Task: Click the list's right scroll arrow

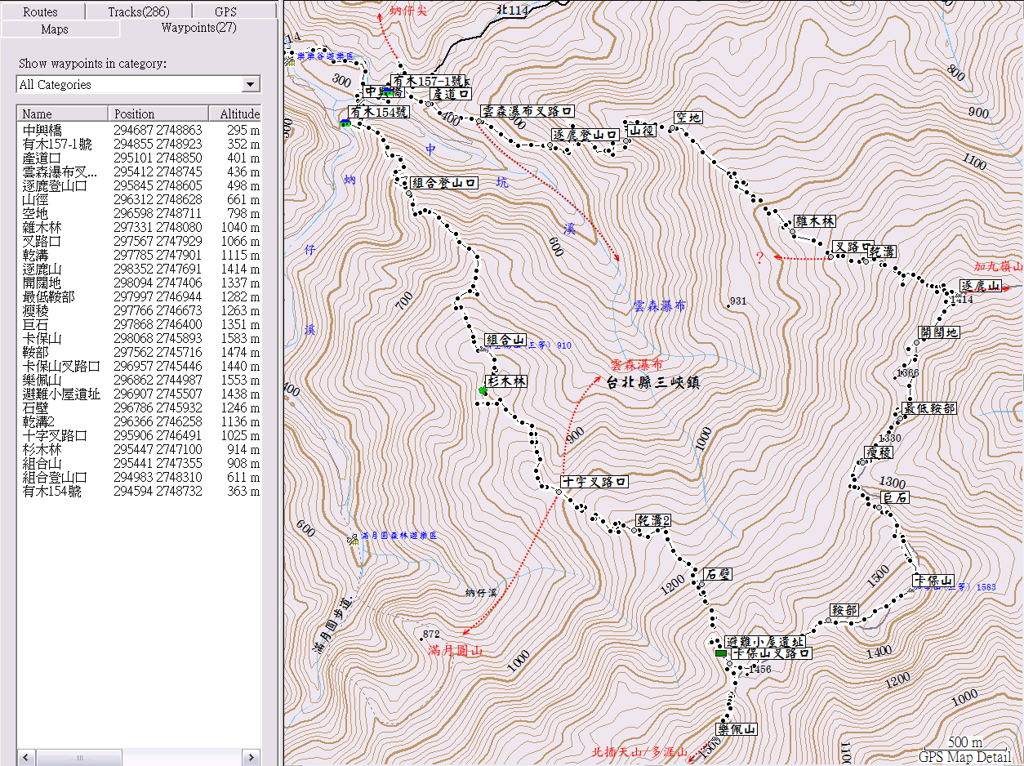Action: click(252, 757)
